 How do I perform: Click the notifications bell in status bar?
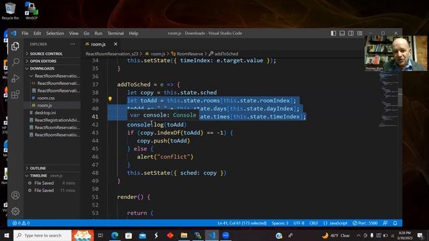pos(395,223)
